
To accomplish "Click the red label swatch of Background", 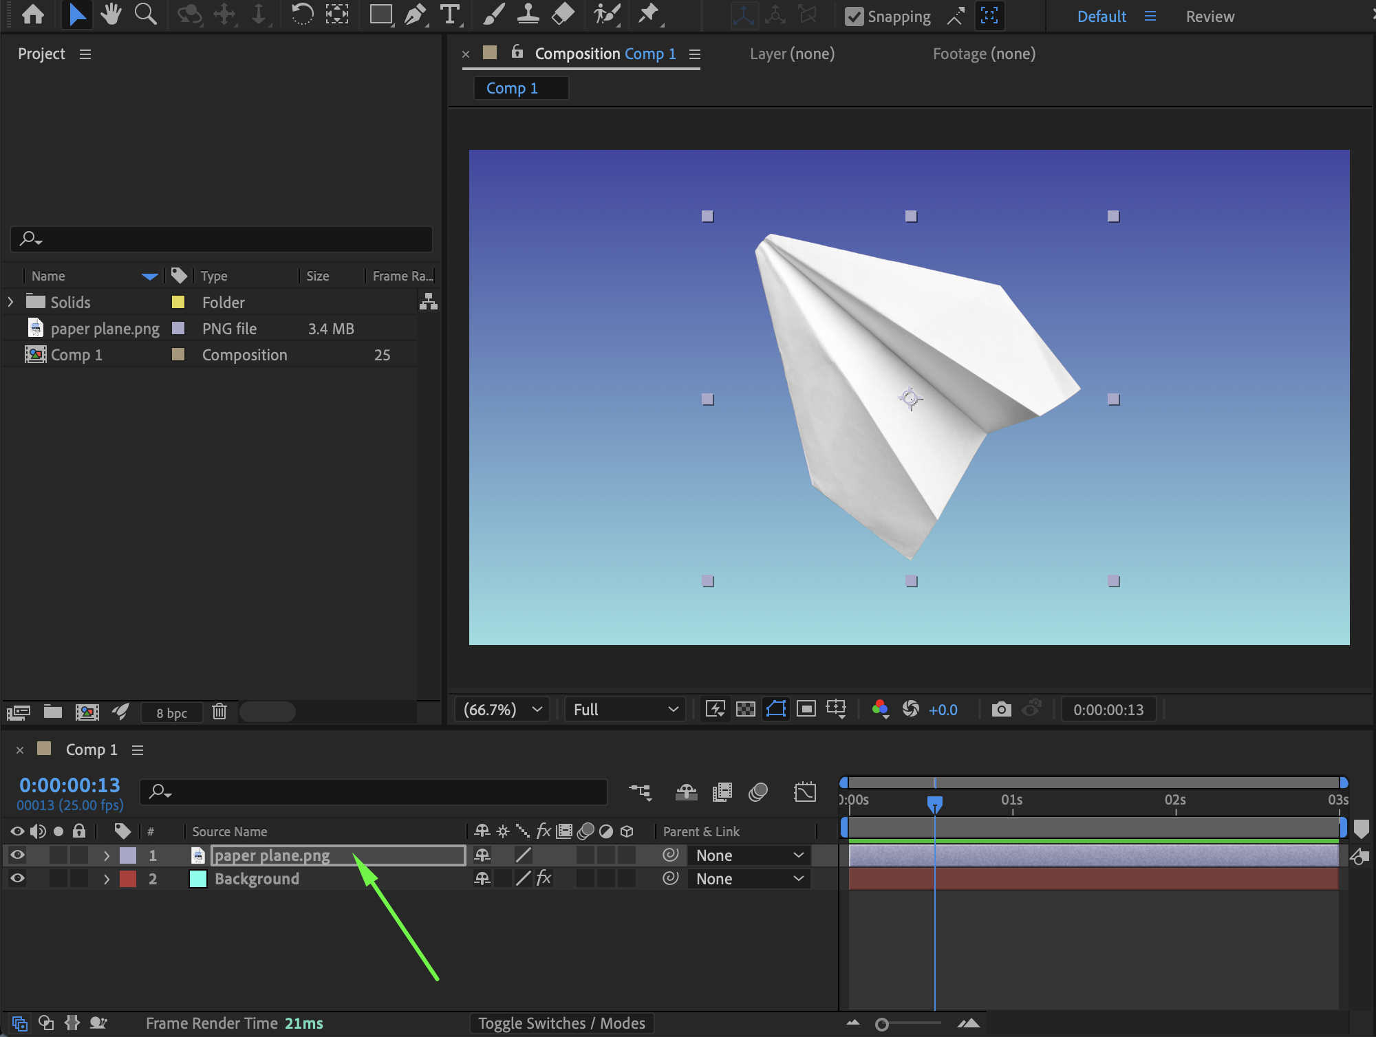I will tap(128, 879).
